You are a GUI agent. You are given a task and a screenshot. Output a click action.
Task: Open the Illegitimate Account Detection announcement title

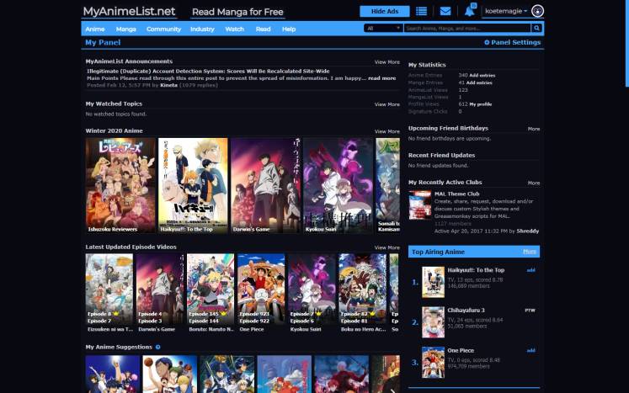click(208, 71)
